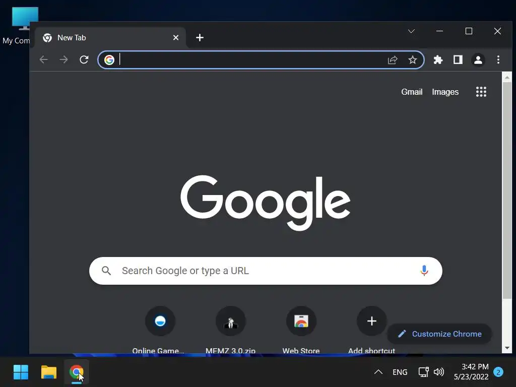Image resolution: width=516 pixels, height=387 pixels.
Task: Open the clock showing 3:42 PM
Action: (471, 371)
